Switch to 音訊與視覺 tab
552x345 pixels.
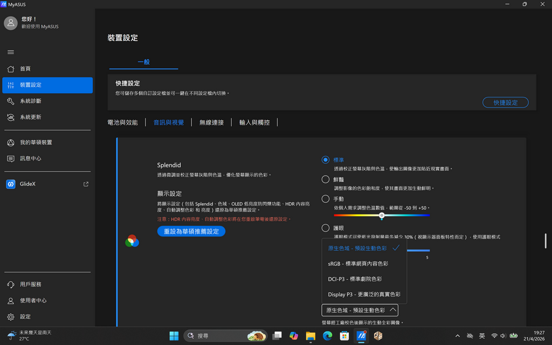169,122
